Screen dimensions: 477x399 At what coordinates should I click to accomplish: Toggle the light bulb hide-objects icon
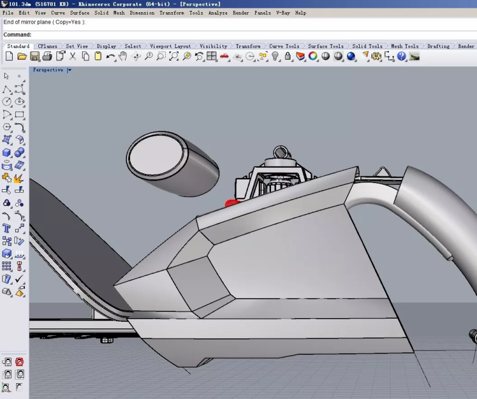(275, 57)
